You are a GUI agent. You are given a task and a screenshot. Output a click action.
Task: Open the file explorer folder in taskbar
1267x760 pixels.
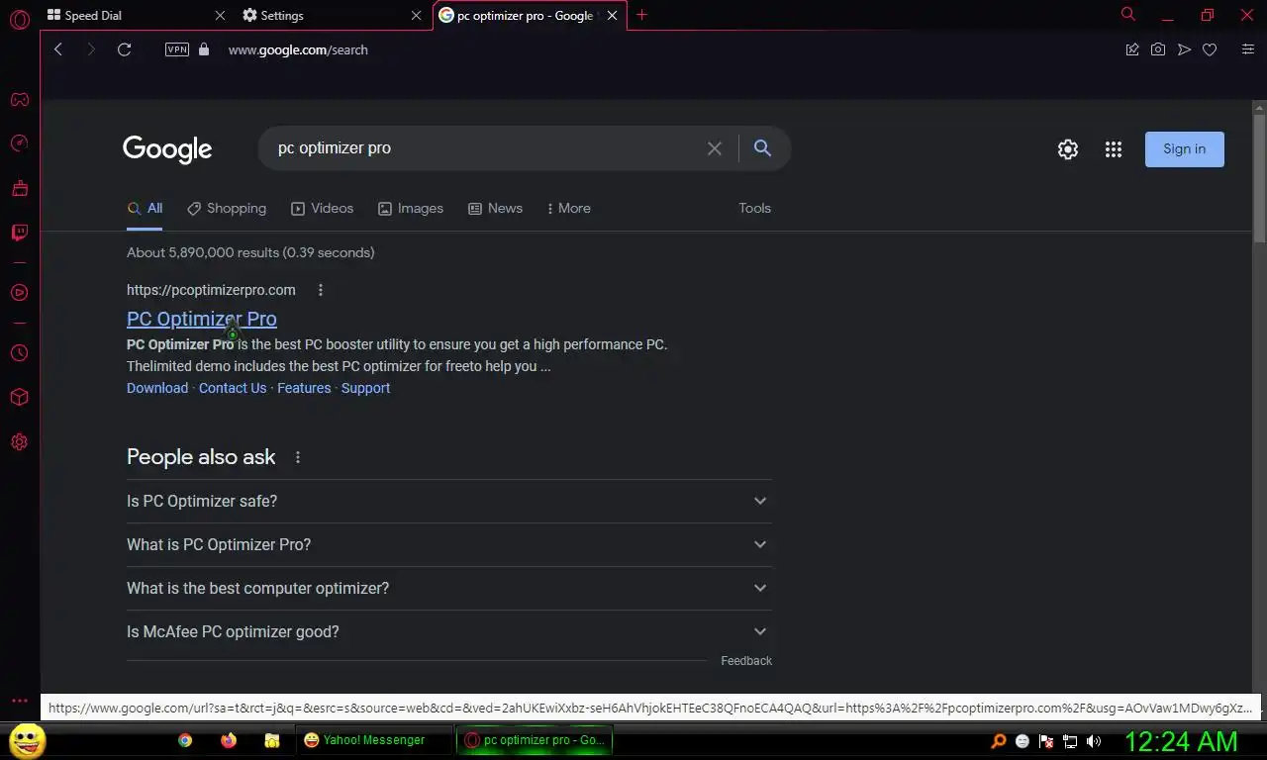[272, 740]
